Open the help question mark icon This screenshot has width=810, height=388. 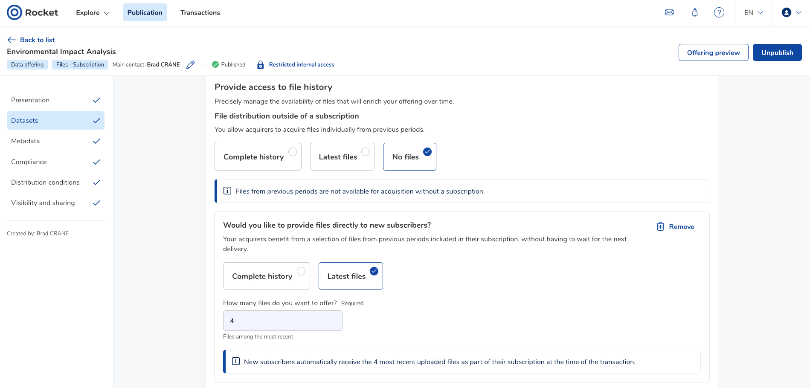pyautogui.click(x=719, y=12)
